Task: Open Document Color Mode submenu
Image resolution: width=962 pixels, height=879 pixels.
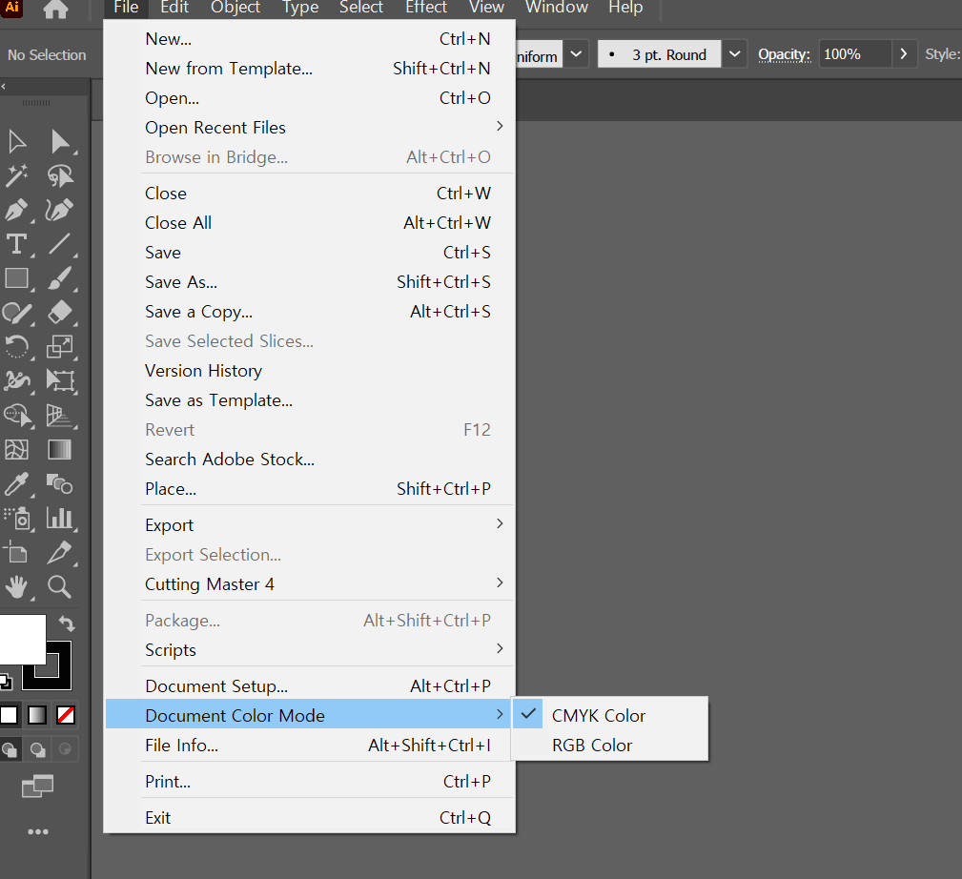Action: coord(308,715)
